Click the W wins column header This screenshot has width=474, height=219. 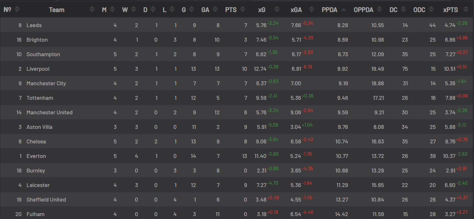125,10
